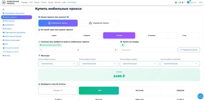Click the 0 ₽ balance in header
The height and width of the screenshot is (100, 204).
point(180,2)
